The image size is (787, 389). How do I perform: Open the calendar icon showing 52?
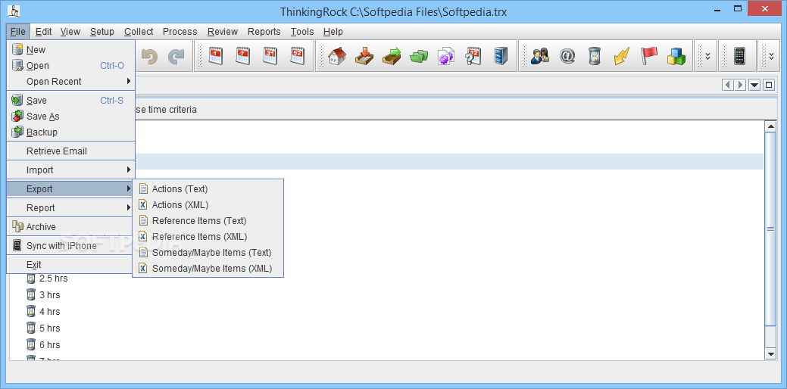[x=297, y=56]
